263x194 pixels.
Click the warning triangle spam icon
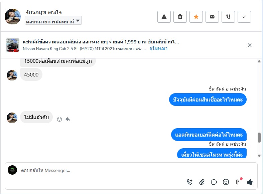click(164, 17)
